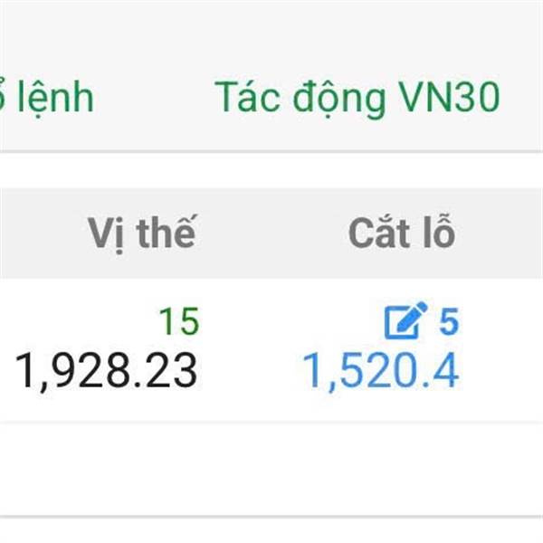
Task: Click blank space right of 1,520.4
Action: coord(501,370)
